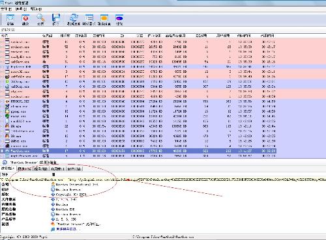Screen dimensions: 326x240
Task: Click the yellow command line row for Maxthon.exe
Action: 163,180
